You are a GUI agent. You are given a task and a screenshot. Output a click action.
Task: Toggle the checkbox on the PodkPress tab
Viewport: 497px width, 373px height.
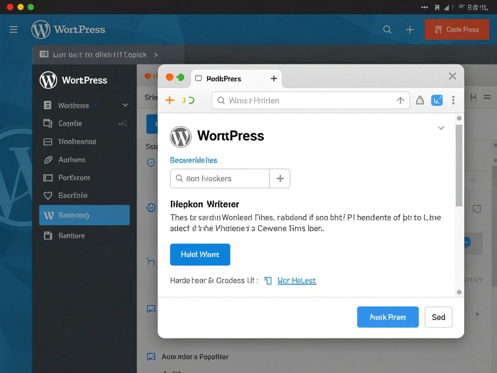point(198,79)
